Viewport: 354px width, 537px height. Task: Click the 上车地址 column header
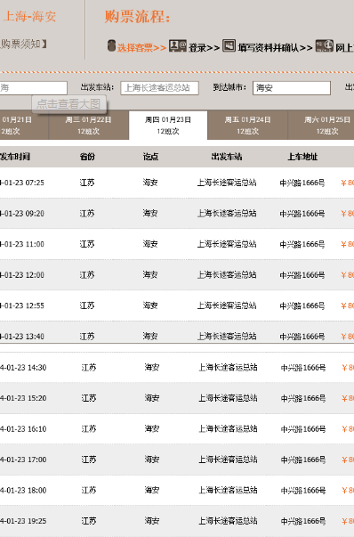[x=302, y=157]
